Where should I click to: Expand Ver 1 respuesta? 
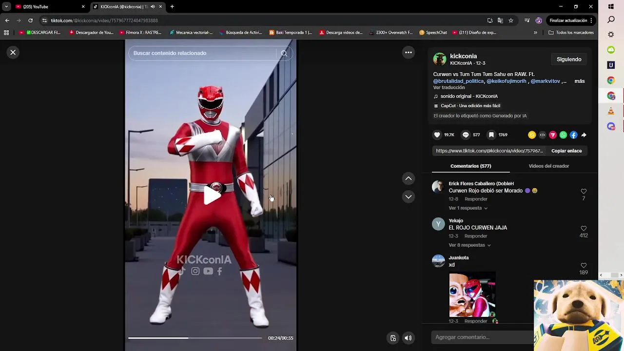pos(468,208)
